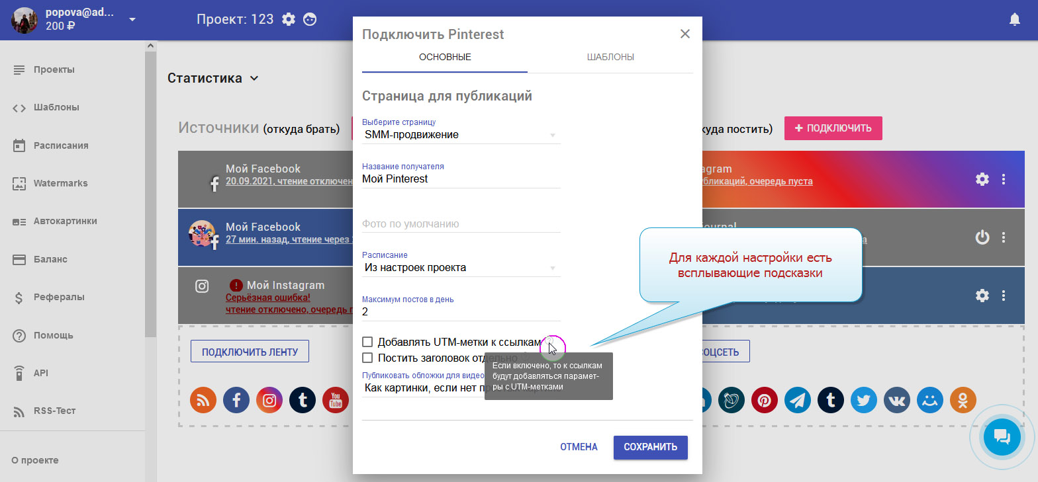Switch to the Шаблоны tab
This screenshot has height=482, width=1038.
[610, 57]
